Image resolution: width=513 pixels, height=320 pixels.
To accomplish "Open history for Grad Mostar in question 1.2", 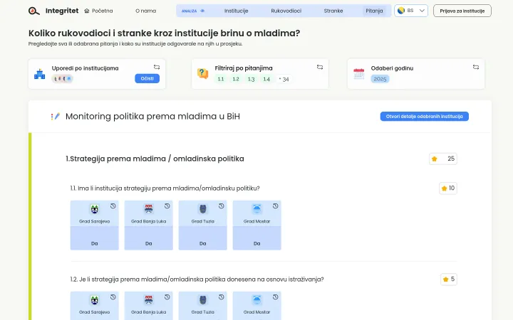I will (x=276, y=297).
